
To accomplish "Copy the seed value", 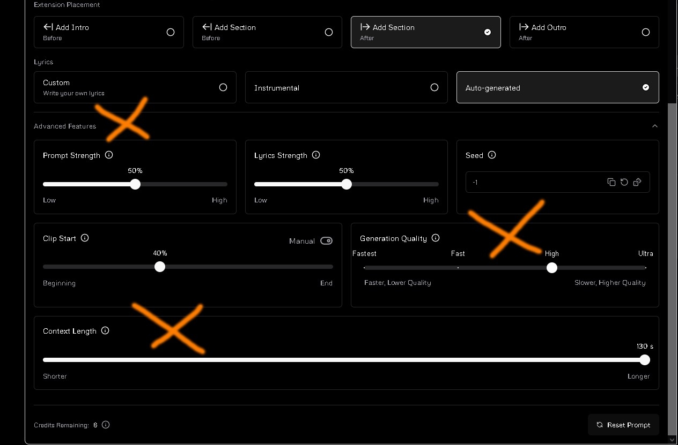I will pos(611,182).
